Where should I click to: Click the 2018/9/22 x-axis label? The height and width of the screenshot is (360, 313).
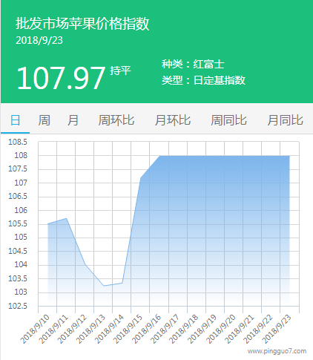(258, 329)
